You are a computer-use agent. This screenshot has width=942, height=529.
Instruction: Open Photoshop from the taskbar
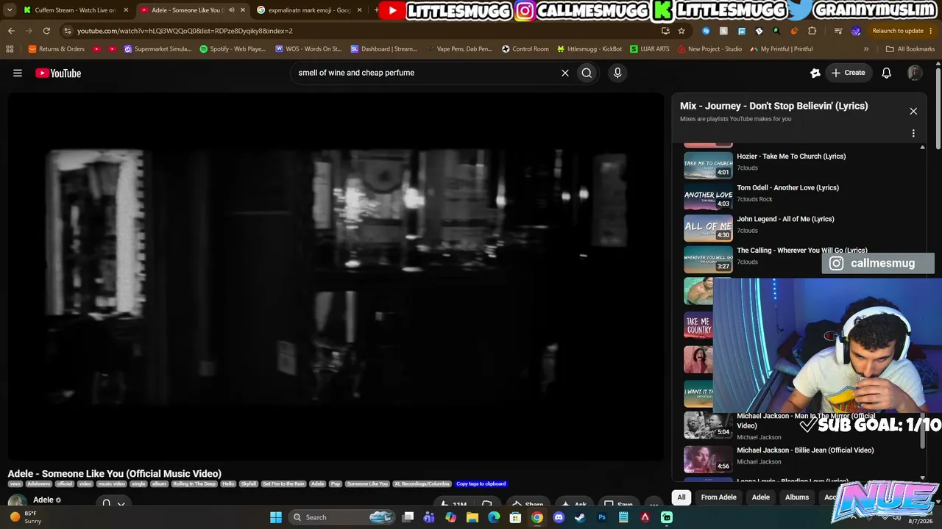[x=602, y=517]
